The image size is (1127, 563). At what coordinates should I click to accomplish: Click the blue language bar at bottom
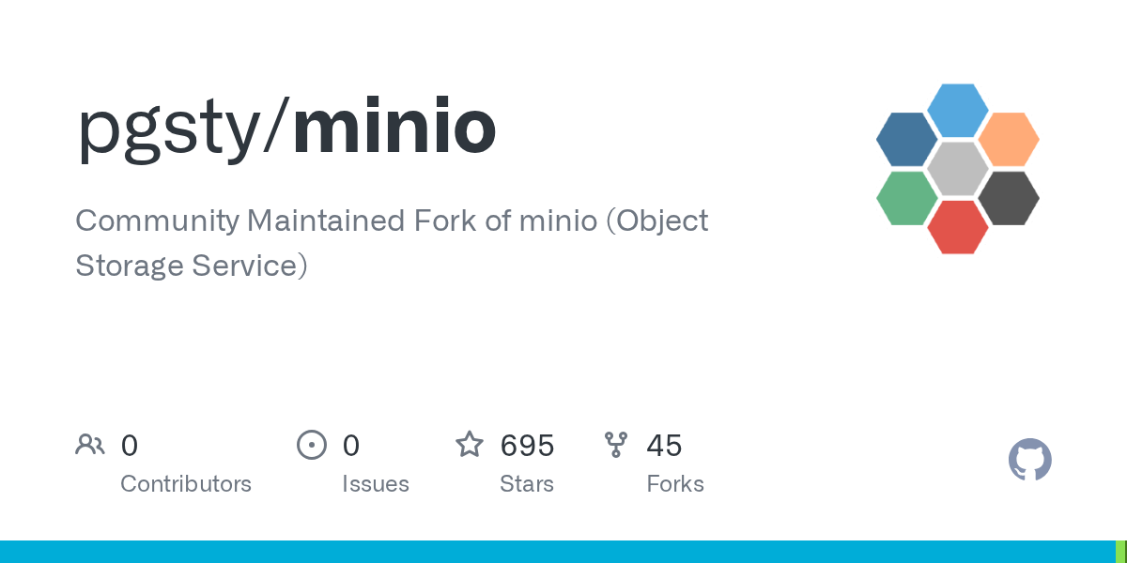[x=558, y=552]
